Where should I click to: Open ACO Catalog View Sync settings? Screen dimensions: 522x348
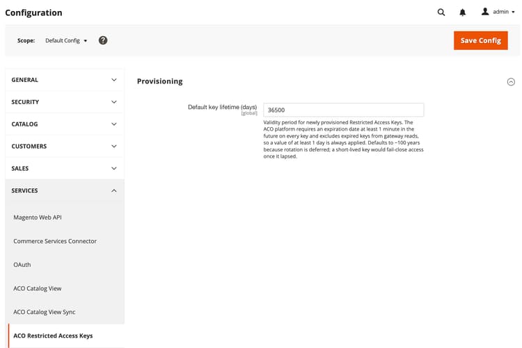coord(45,312)
